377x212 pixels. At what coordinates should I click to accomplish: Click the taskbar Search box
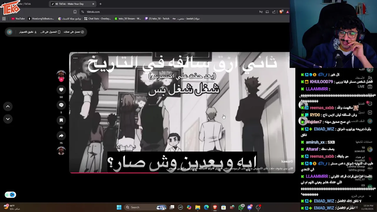point(146,207)
